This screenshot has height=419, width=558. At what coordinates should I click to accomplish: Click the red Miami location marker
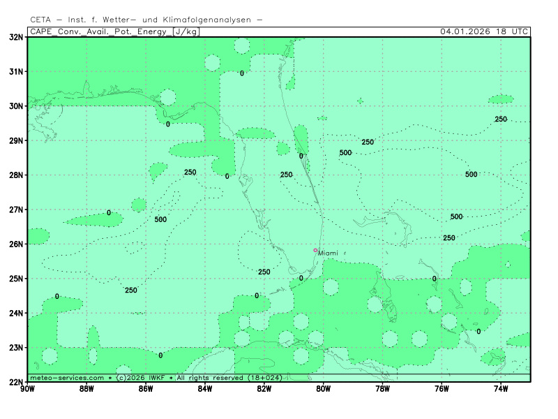[315, 250]
